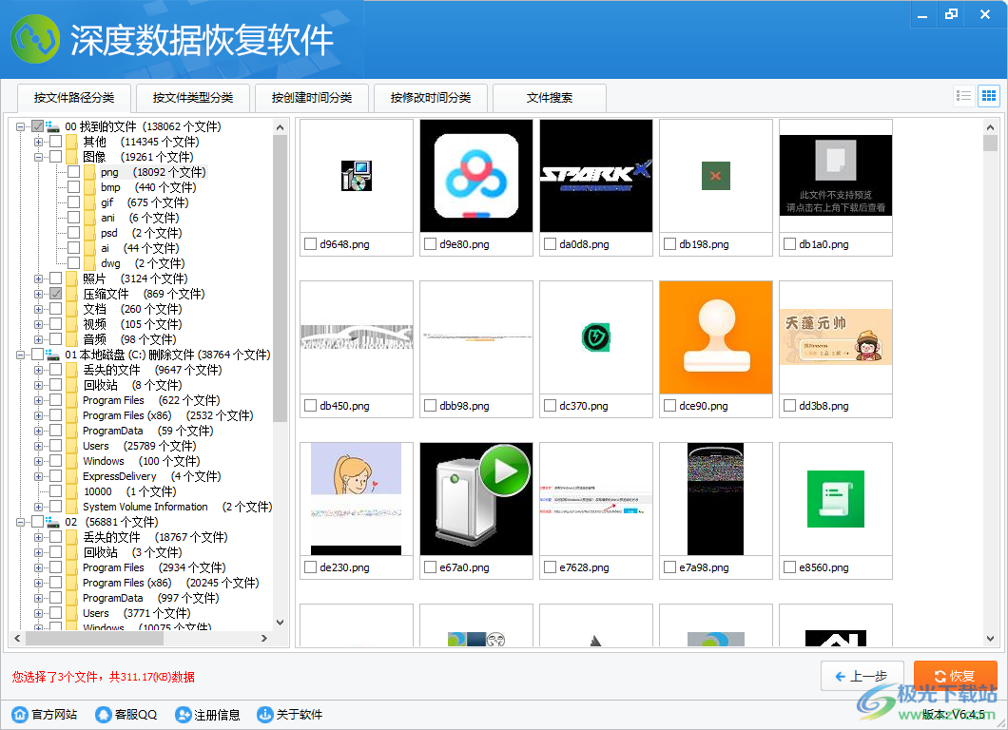
Task: Switch to 按修改时间分类 tab
Action: tap(431, 98)
